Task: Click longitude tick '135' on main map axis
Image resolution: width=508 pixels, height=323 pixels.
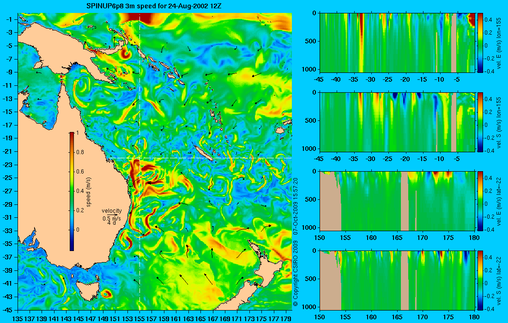Action: click(x=18, y=318)
